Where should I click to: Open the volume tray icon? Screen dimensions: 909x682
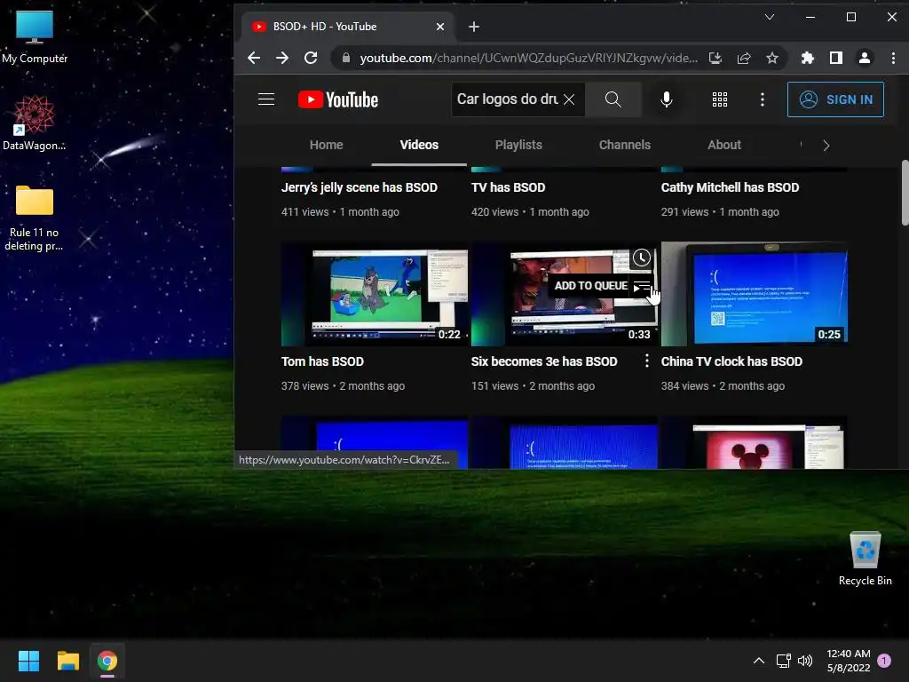805,661
